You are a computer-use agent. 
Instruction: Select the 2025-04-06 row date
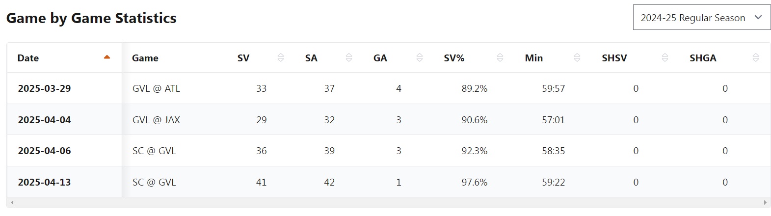pyautogui.click(x=44, y=151)
